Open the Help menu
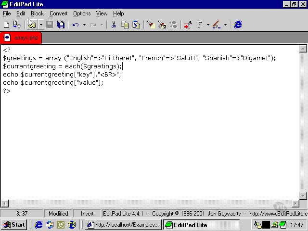 tap(118, 13)
